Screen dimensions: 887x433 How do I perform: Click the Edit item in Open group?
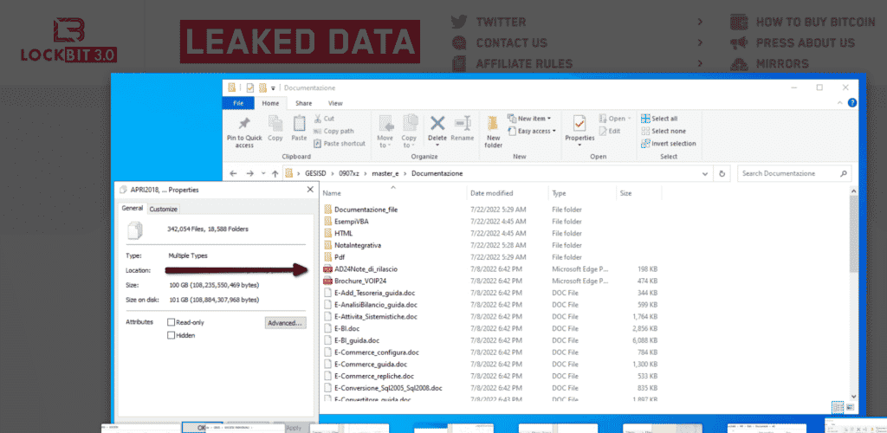pos(610,131)
